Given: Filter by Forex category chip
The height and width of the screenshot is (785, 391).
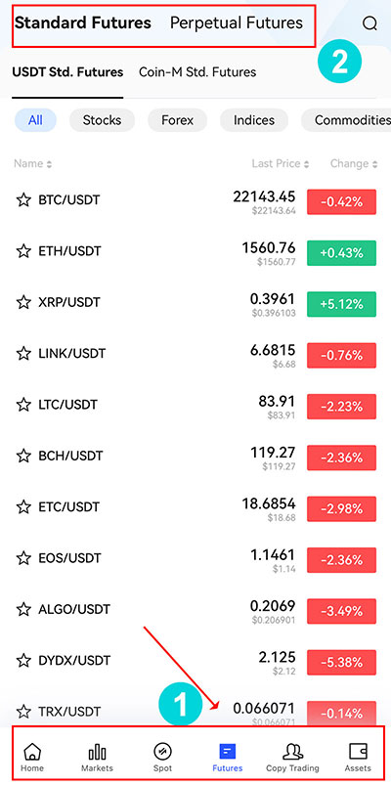Looking at the screenshot, I should pyautogui.click(x=177, y=120).
